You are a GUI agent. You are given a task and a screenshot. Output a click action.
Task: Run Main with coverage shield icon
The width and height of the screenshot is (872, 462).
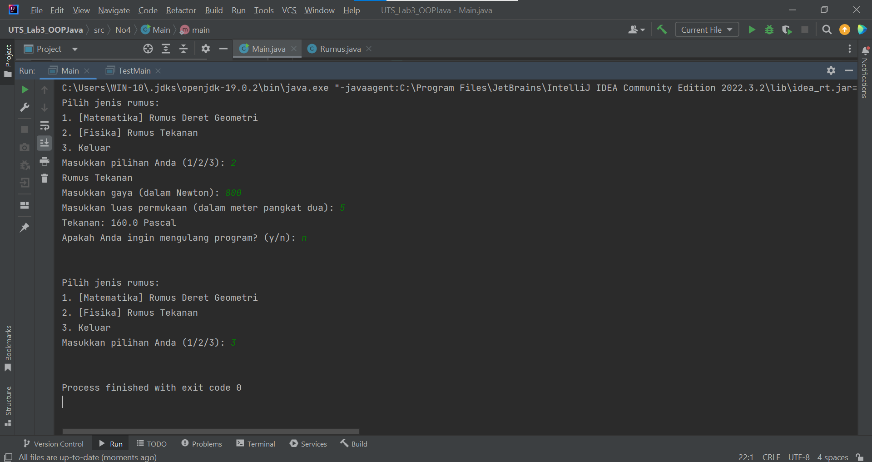point(787,30)
